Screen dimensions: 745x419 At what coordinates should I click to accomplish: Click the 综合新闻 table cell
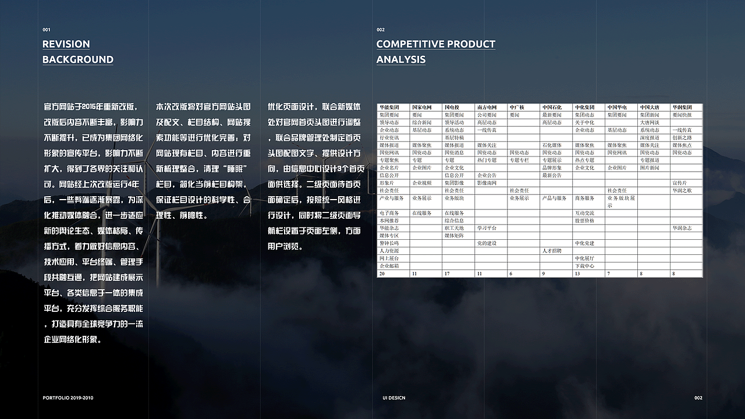426,122
